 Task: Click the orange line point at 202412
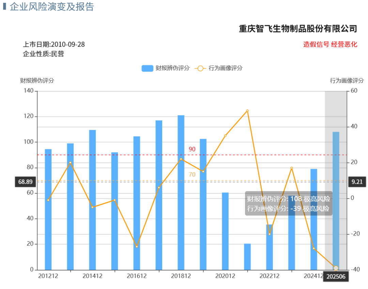(314, 248)
